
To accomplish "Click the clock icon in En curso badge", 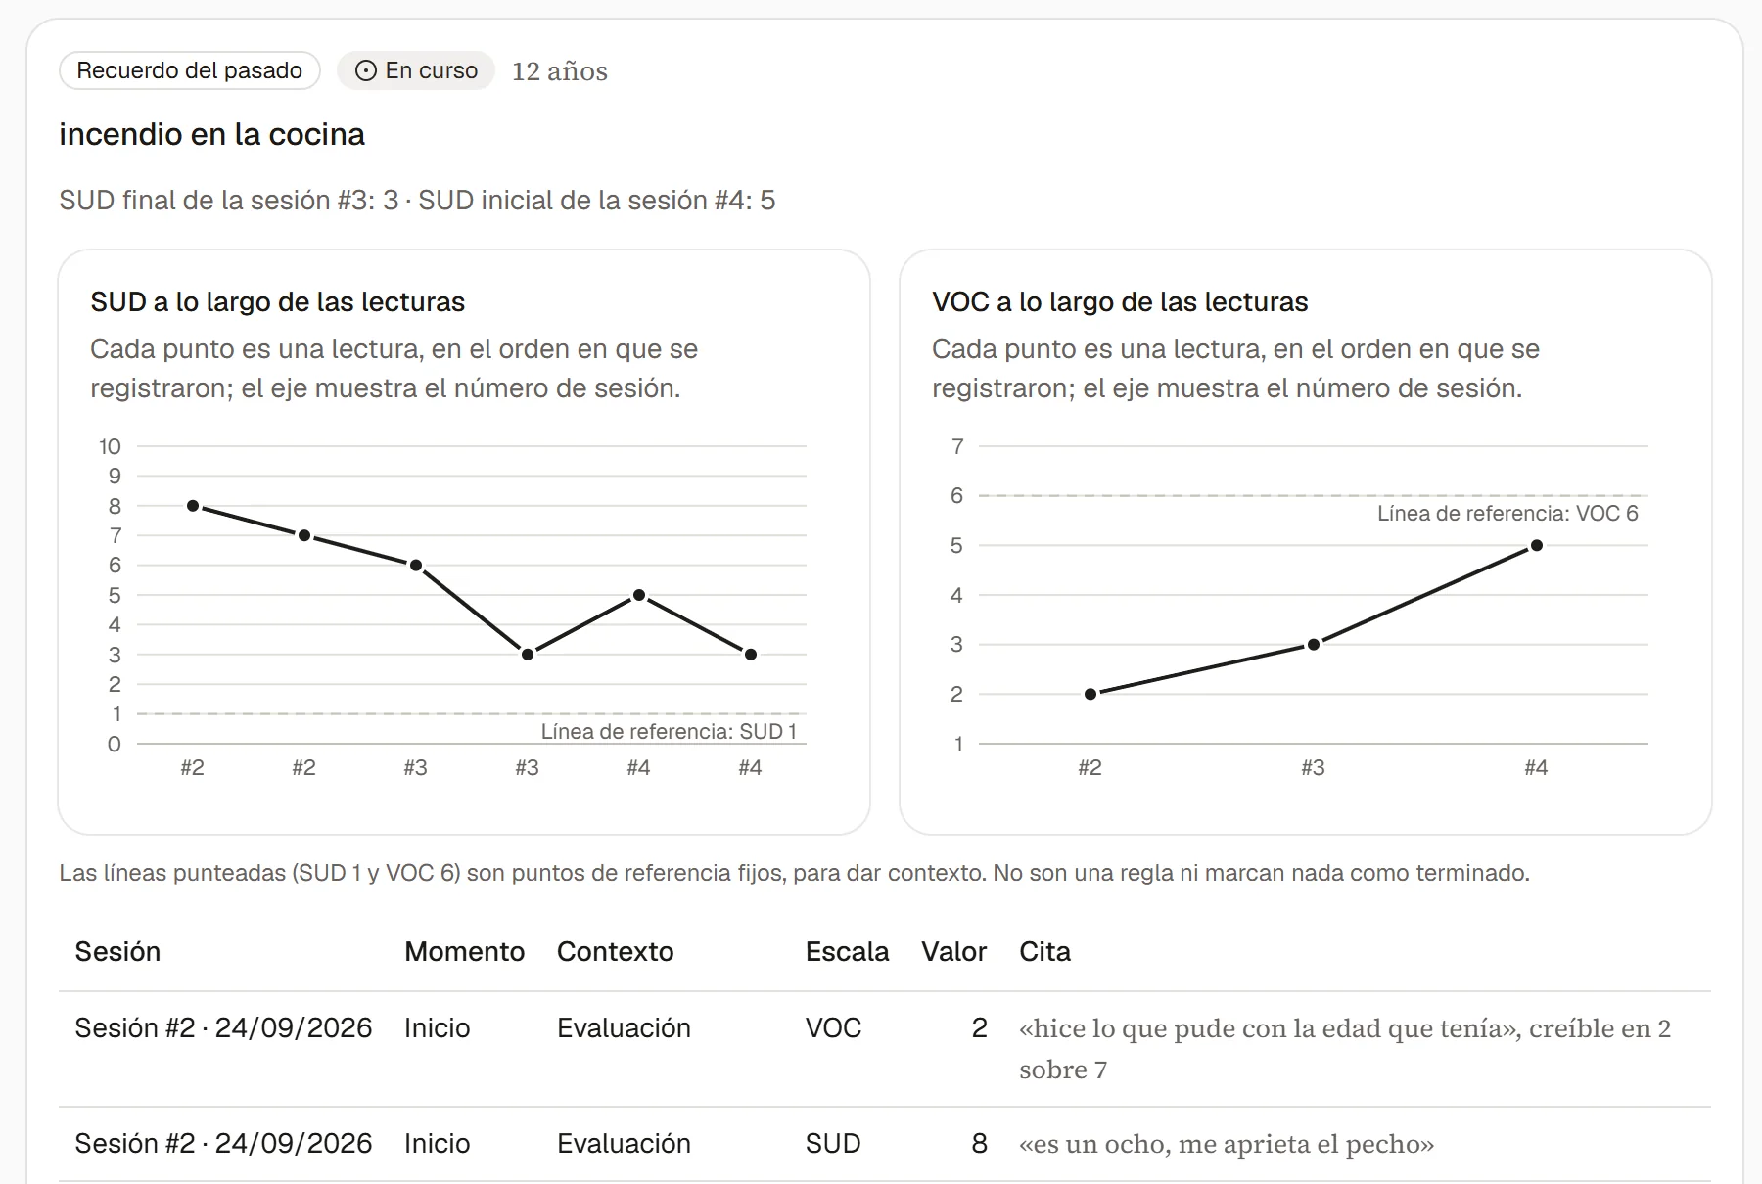I will [x=365, y=70].
